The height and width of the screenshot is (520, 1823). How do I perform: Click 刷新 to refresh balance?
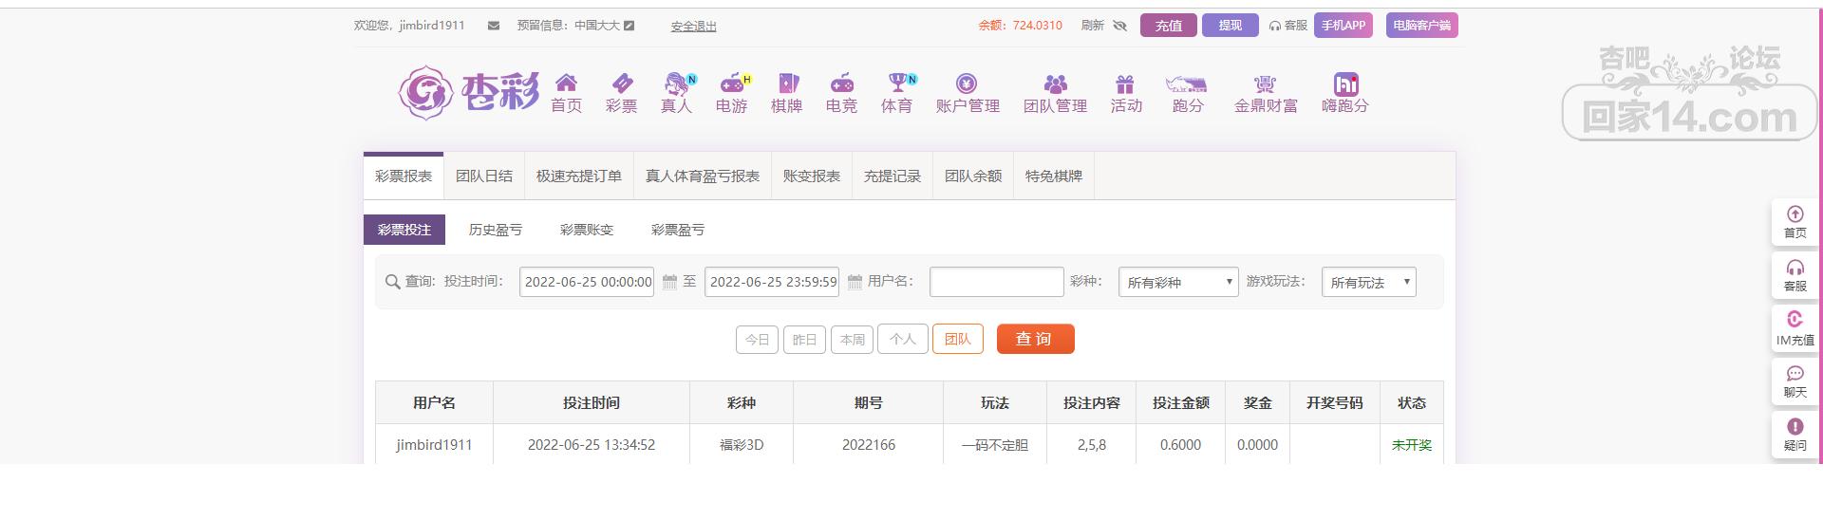(x=1092, y=26)
